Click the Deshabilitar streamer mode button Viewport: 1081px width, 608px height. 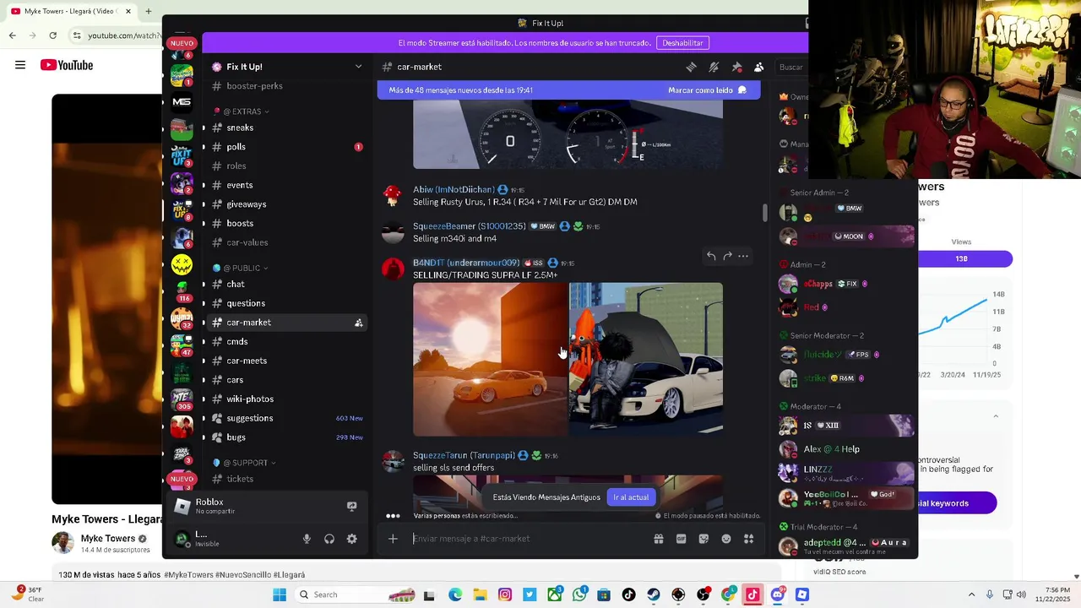pyautogui.click(x=682, y=43)
